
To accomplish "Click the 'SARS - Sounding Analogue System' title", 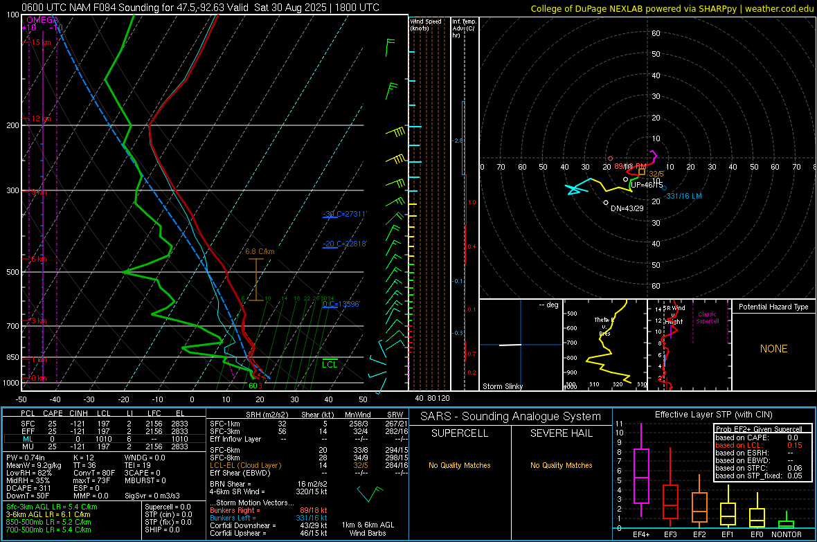I will click(x=510, y=417).
